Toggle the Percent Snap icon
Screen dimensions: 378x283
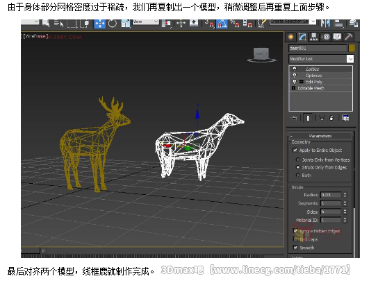click(x=235, y=24)
